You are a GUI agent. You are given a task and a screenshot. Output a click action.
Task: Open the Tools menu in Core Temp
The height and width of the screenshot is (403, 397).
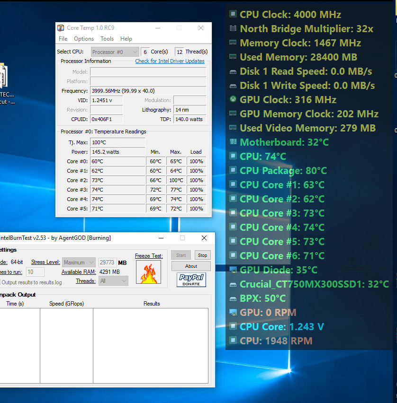(107, 39)
